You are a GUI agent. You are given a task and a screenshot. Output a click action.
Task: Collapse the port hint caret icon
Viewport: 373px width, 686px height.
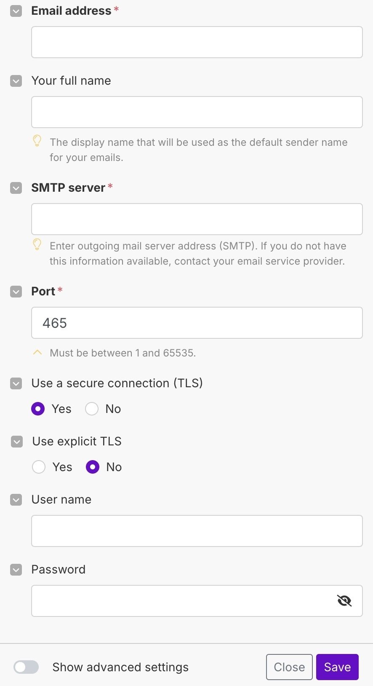pyautogui.click(x=37, y=352)
